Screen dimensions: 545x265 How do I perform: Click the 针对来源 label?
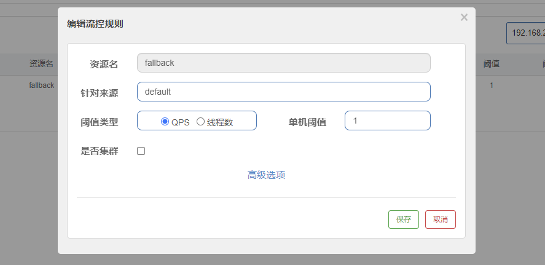[99, 92]
